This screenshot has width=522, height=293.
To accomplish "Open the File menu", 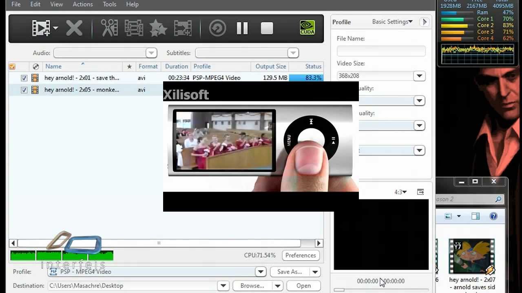I will click(x=16, y=4).
